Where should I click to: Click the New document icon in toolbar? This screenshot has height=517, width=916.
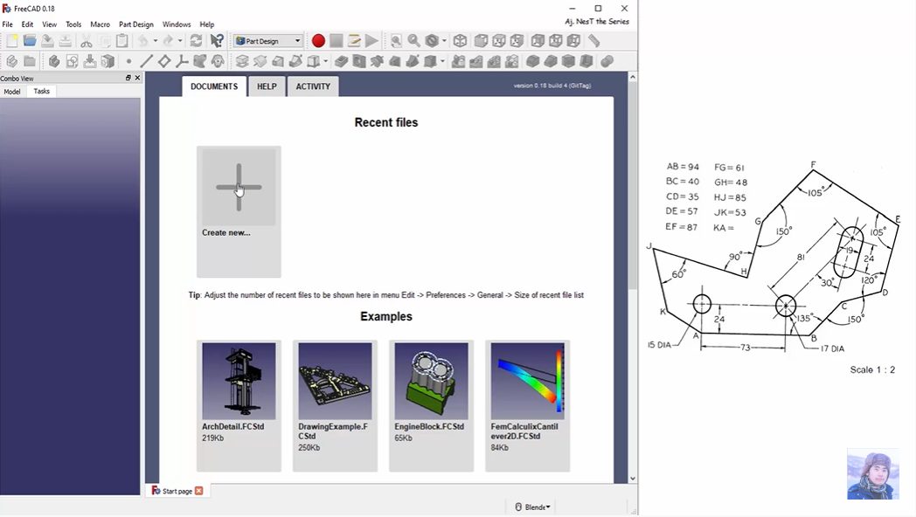[x=11, y=41]
